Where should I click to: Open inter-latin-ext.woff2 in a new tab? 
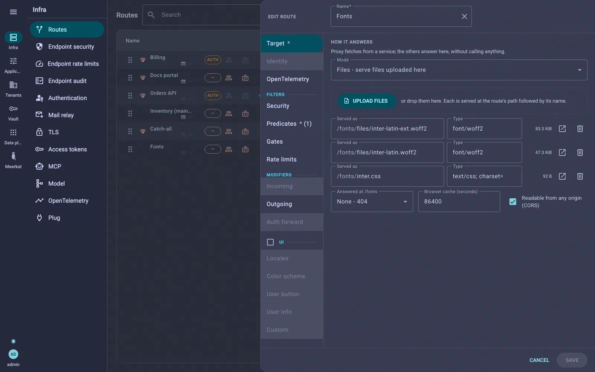pyautogui.click(x=562, y=129)
